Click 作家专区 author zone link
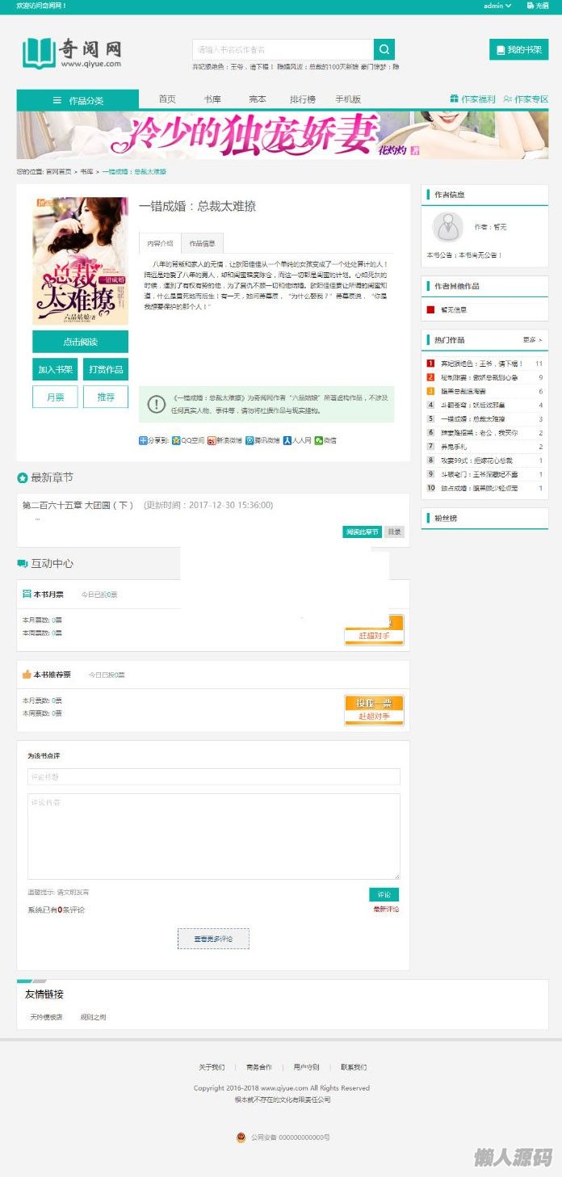 pyautogui.click(x=526, y=99)
